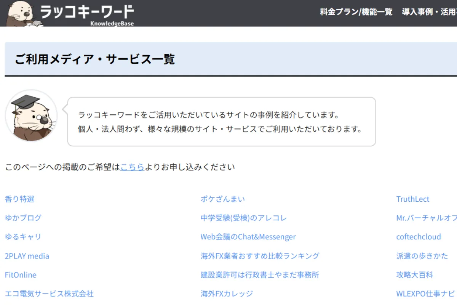
Task: Visit 中学受験(受検)のアレコレ link
Action: tap(244, 218)
